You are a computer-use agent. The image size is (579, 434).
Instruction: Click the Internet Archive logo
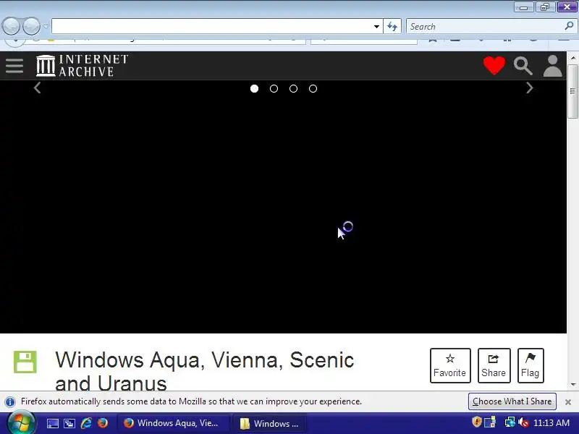click(x=82, y=66)
